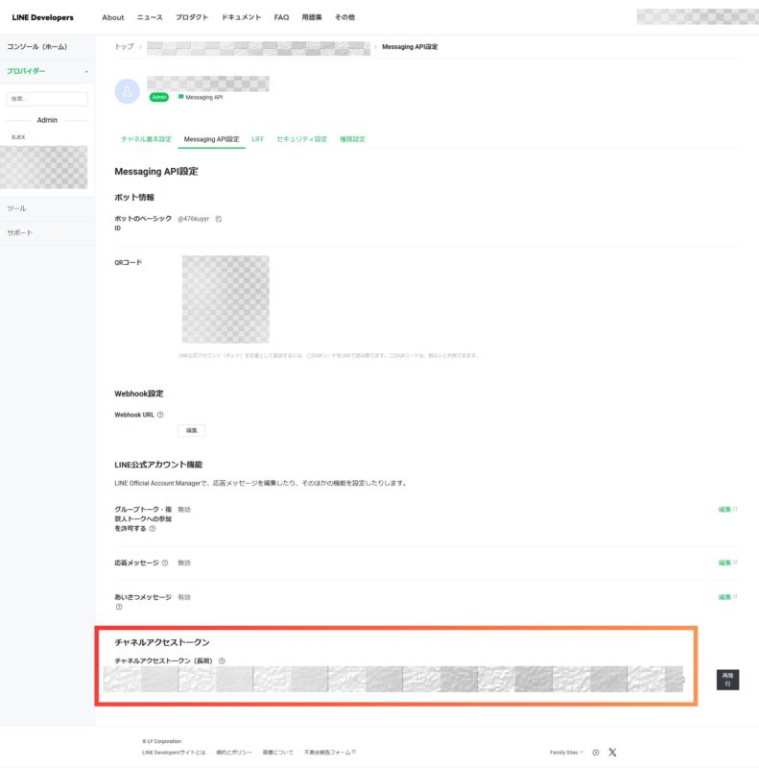Viewport: 759px width, 768px height.
Task: Show help for チャネルアクセストークン（長期）
Action: click(222, 660)
